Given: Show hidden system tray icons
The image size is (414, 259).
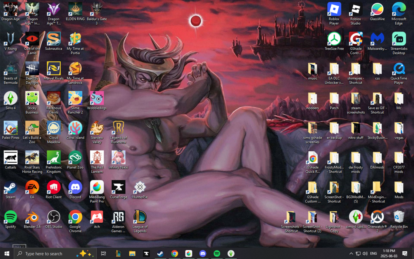Looking at the screenshot, I should point(351,253).
